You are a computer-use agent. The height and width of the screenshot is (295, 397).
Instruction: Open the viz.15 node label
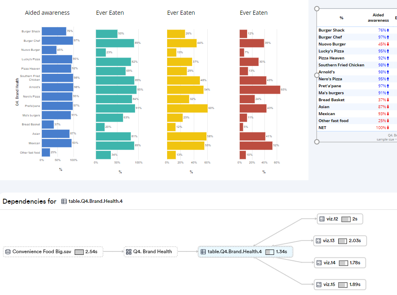(x=329, y=285)
